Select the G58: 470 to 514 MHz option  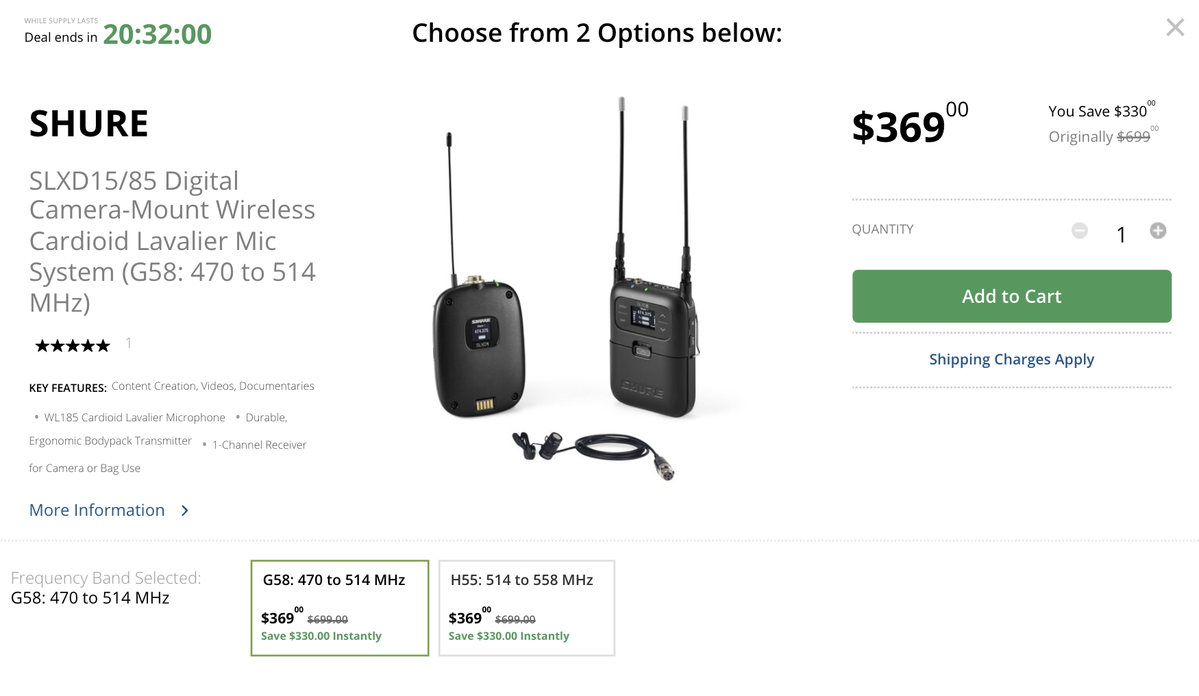coord(340,608)
